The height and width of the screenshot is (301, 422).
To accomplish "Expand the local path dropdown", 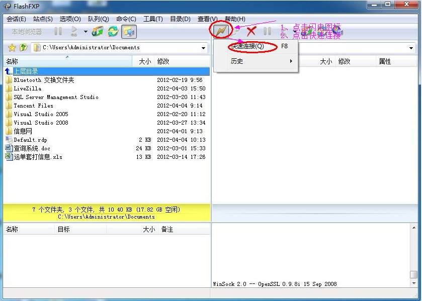I will point(204,48).
